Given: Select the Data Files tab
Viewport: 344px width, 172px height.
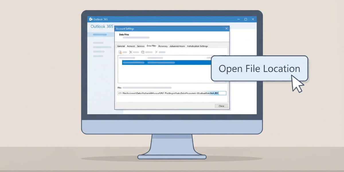Looking at the screenshot, I should [x=151, y=46].
